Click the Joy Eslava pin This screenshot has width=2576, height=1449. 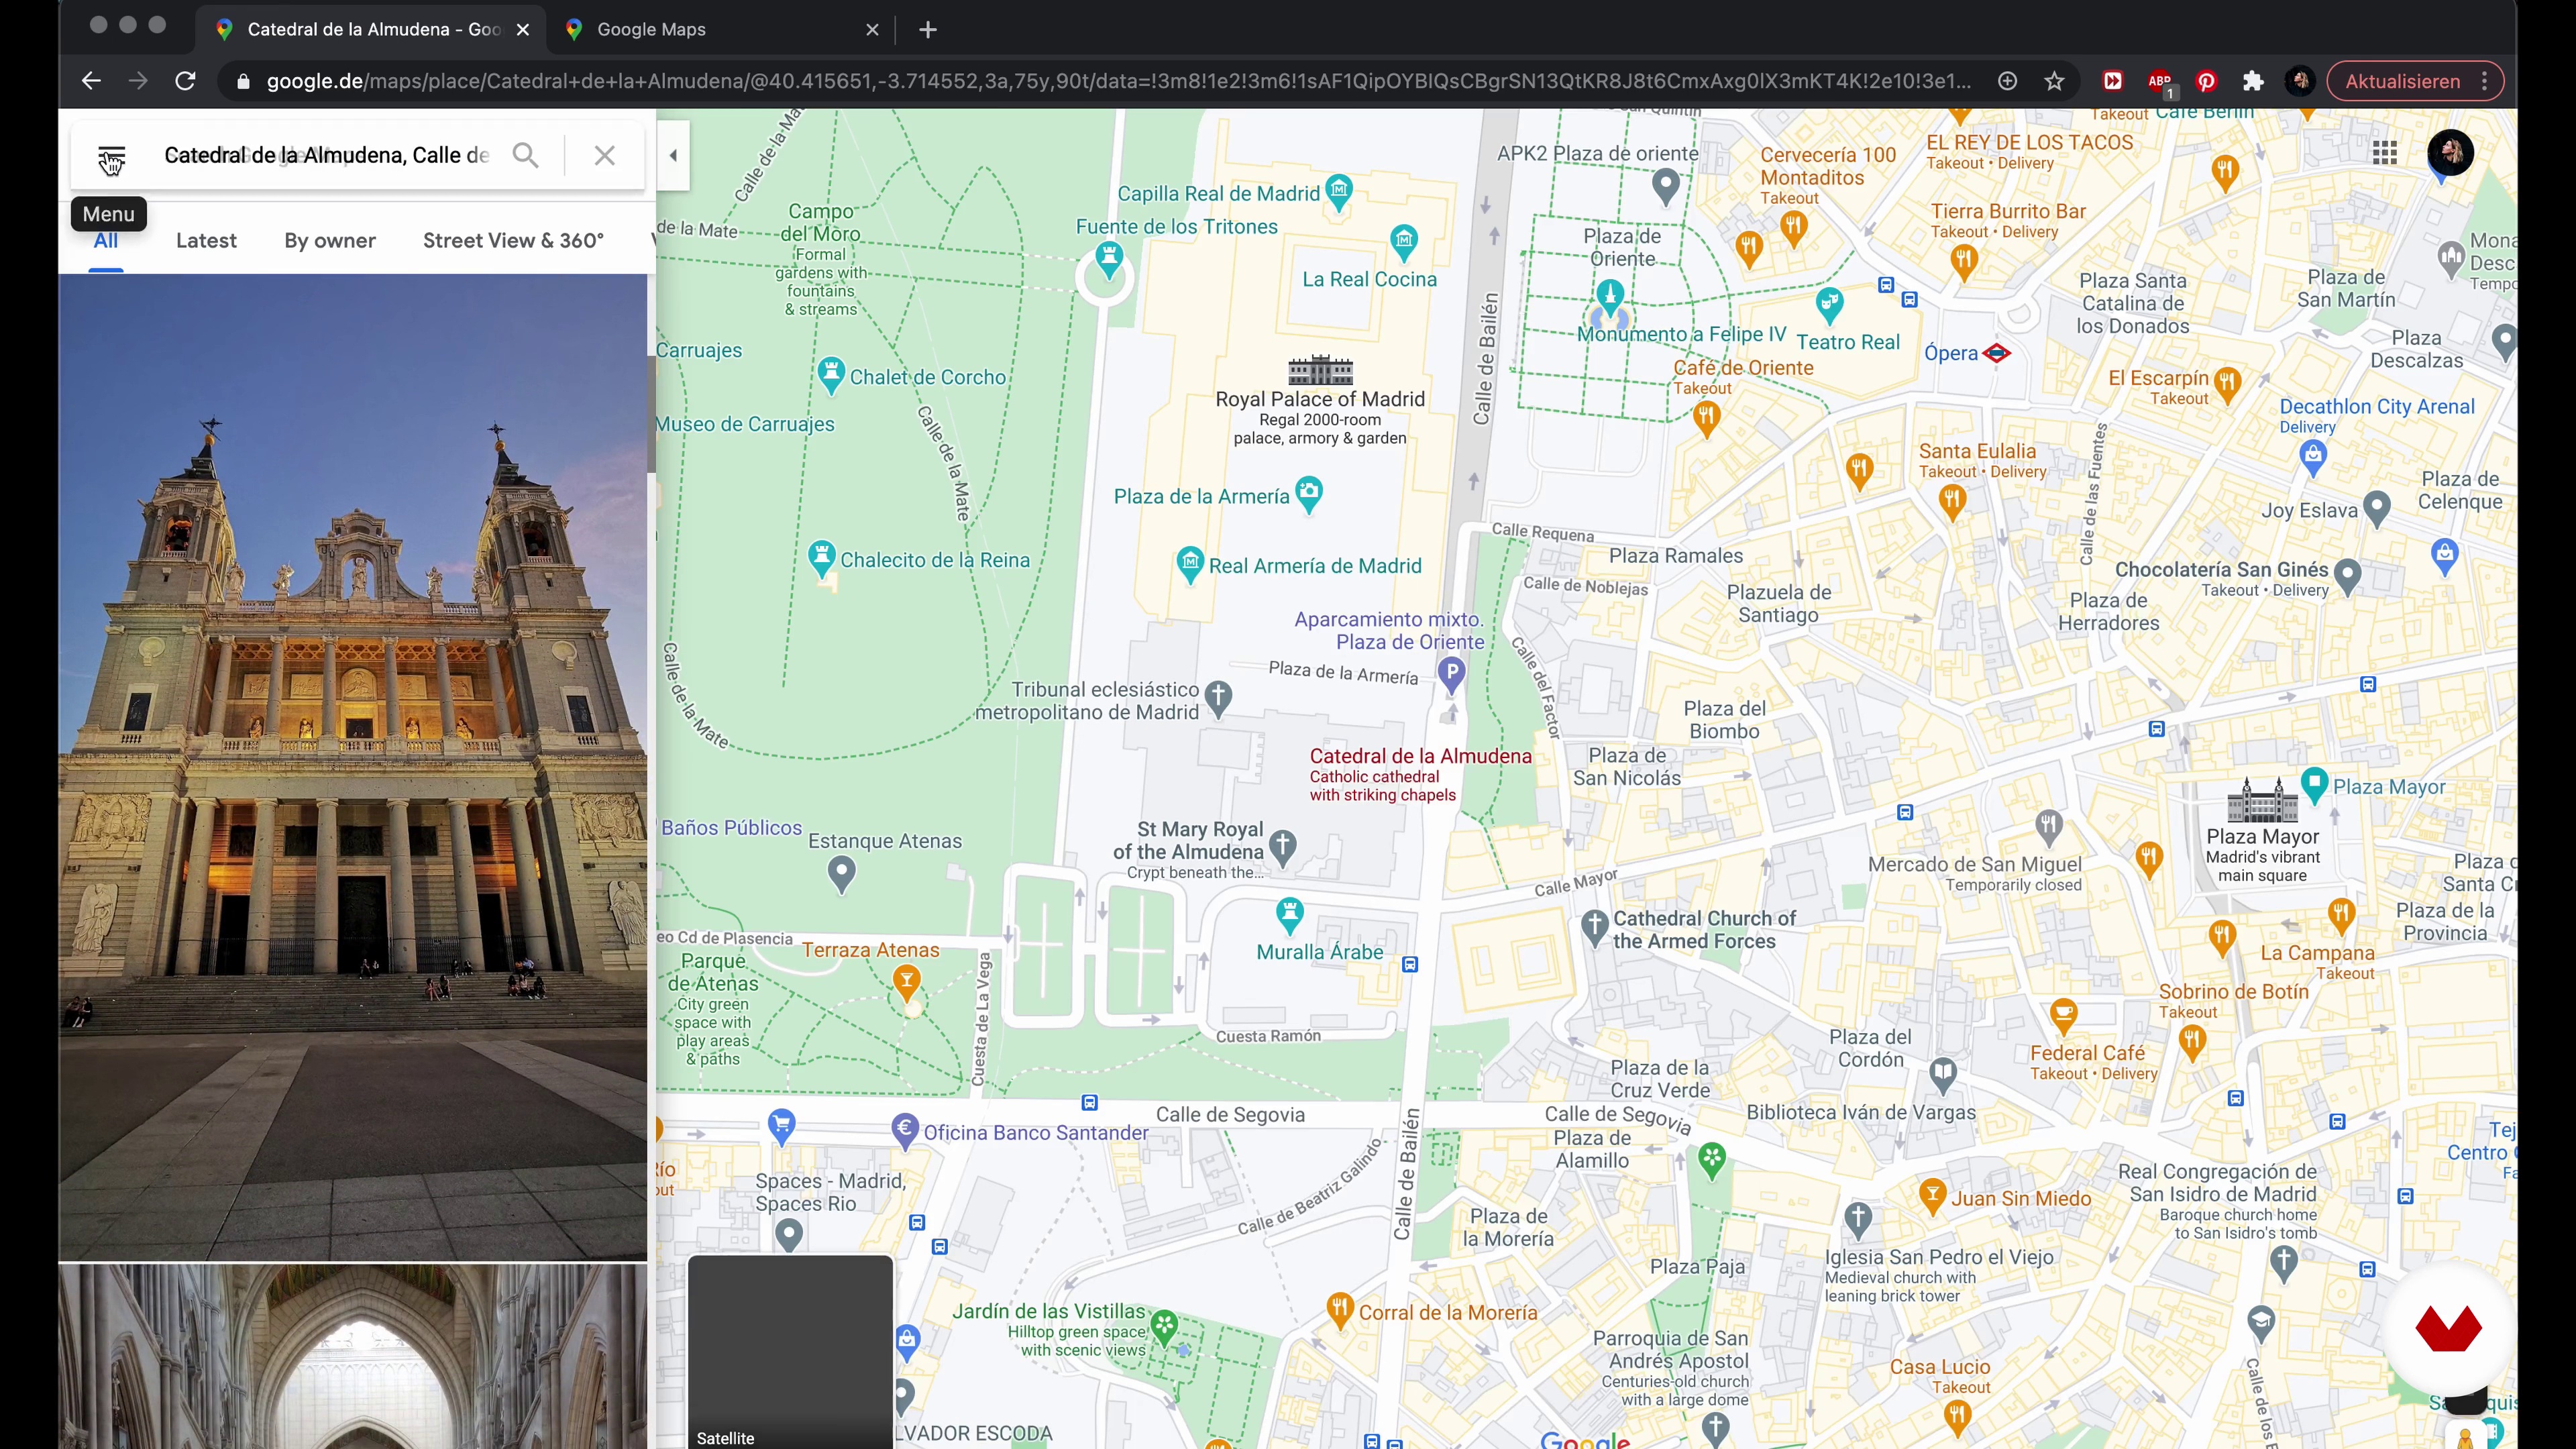(2377, 509)
